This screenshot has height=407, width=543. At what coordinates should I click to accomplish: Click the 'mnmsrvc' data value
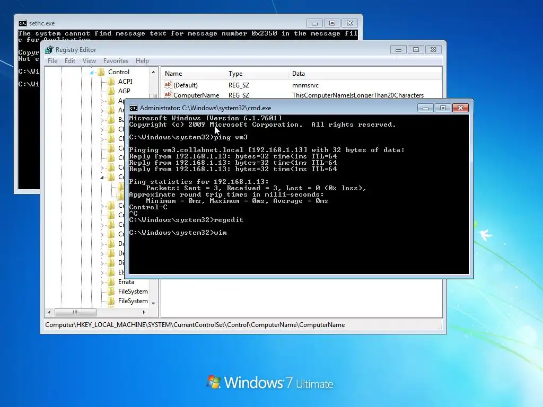click(x=305, y=85)
